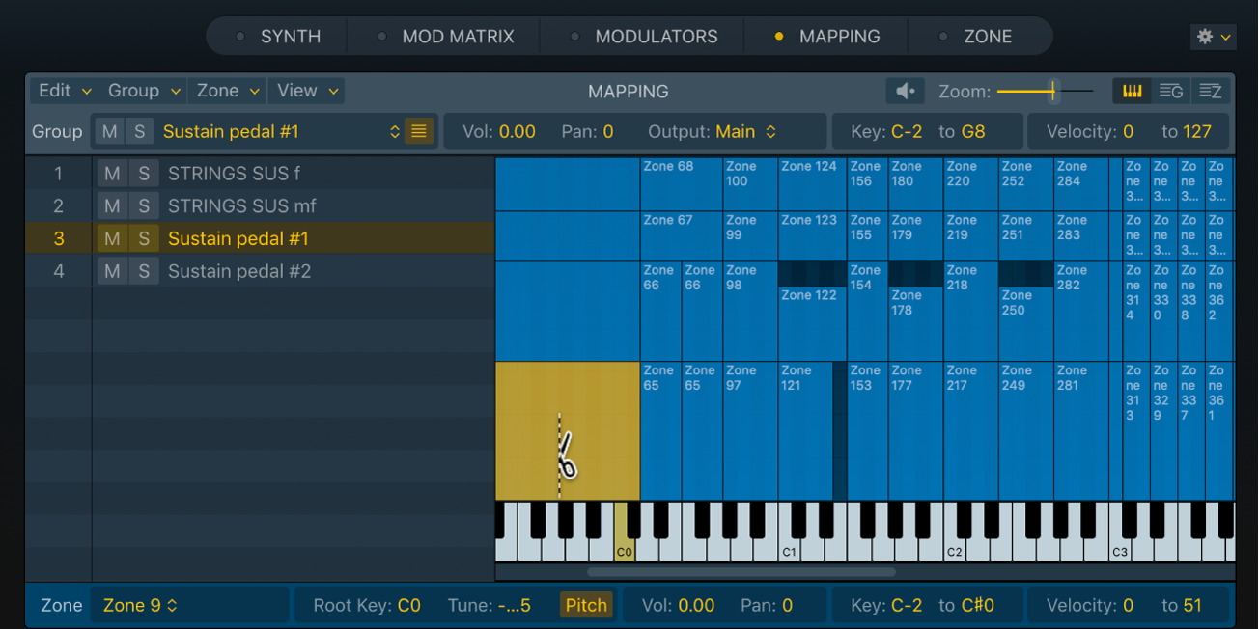Click the group list icon beside Sustain pedal #1
This screenshot has width=1259, height=629.
[x=418, y=130]
